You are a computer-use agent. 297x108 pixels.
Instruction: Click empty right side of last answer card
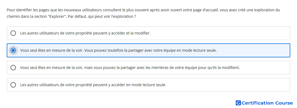coord(227,85)
